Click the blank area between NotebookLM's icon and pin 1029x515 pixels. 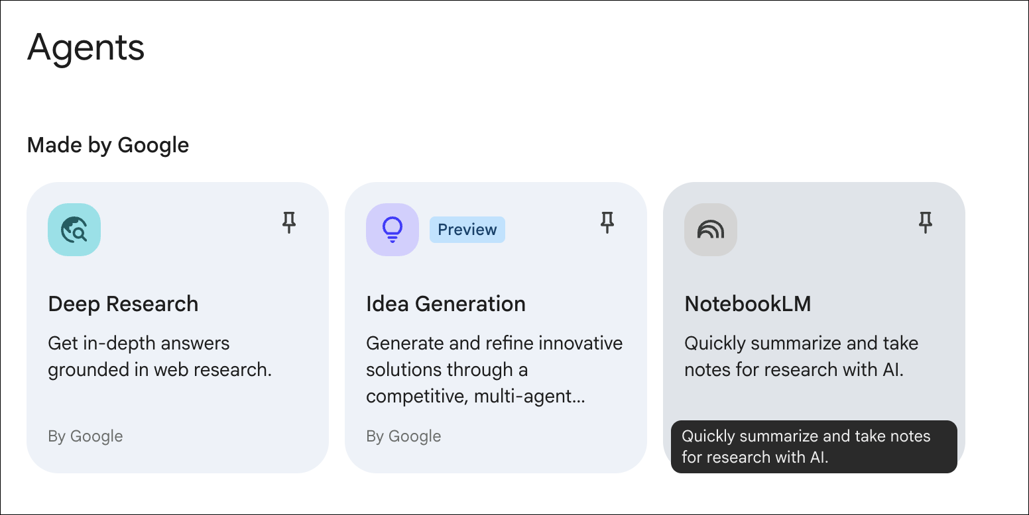point(827,230)
